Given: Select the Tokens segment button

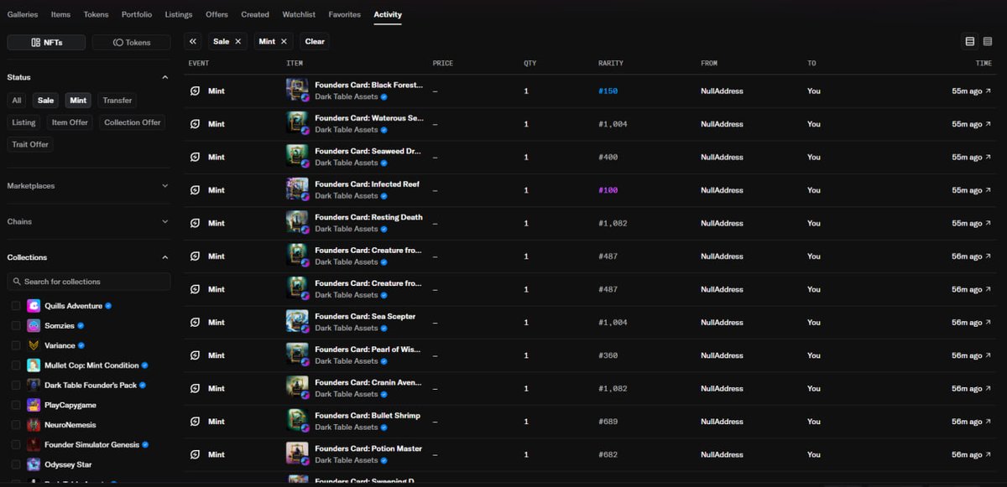Looking at the screenshot, I should (x=131, y=42).
